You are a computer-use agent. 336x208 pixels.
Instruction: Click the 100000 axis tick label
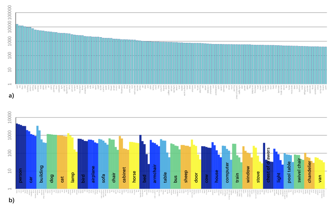(x=10, y=13)
